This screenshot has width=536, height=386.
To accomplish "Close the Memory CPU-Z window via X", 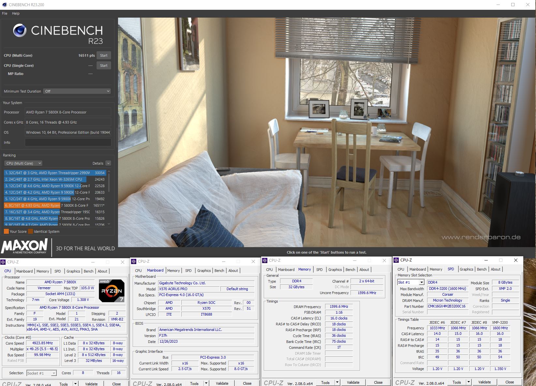I will pos(384,260).
